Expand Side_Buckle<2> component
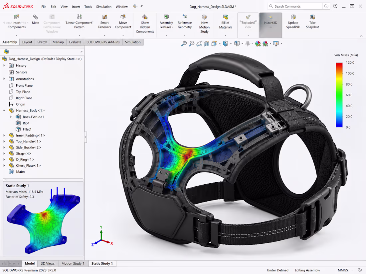The height and width of the screenshot is (274, 366). (4, 147)
